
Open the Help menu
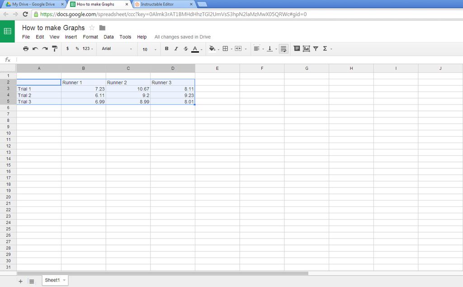click(142, 37)
